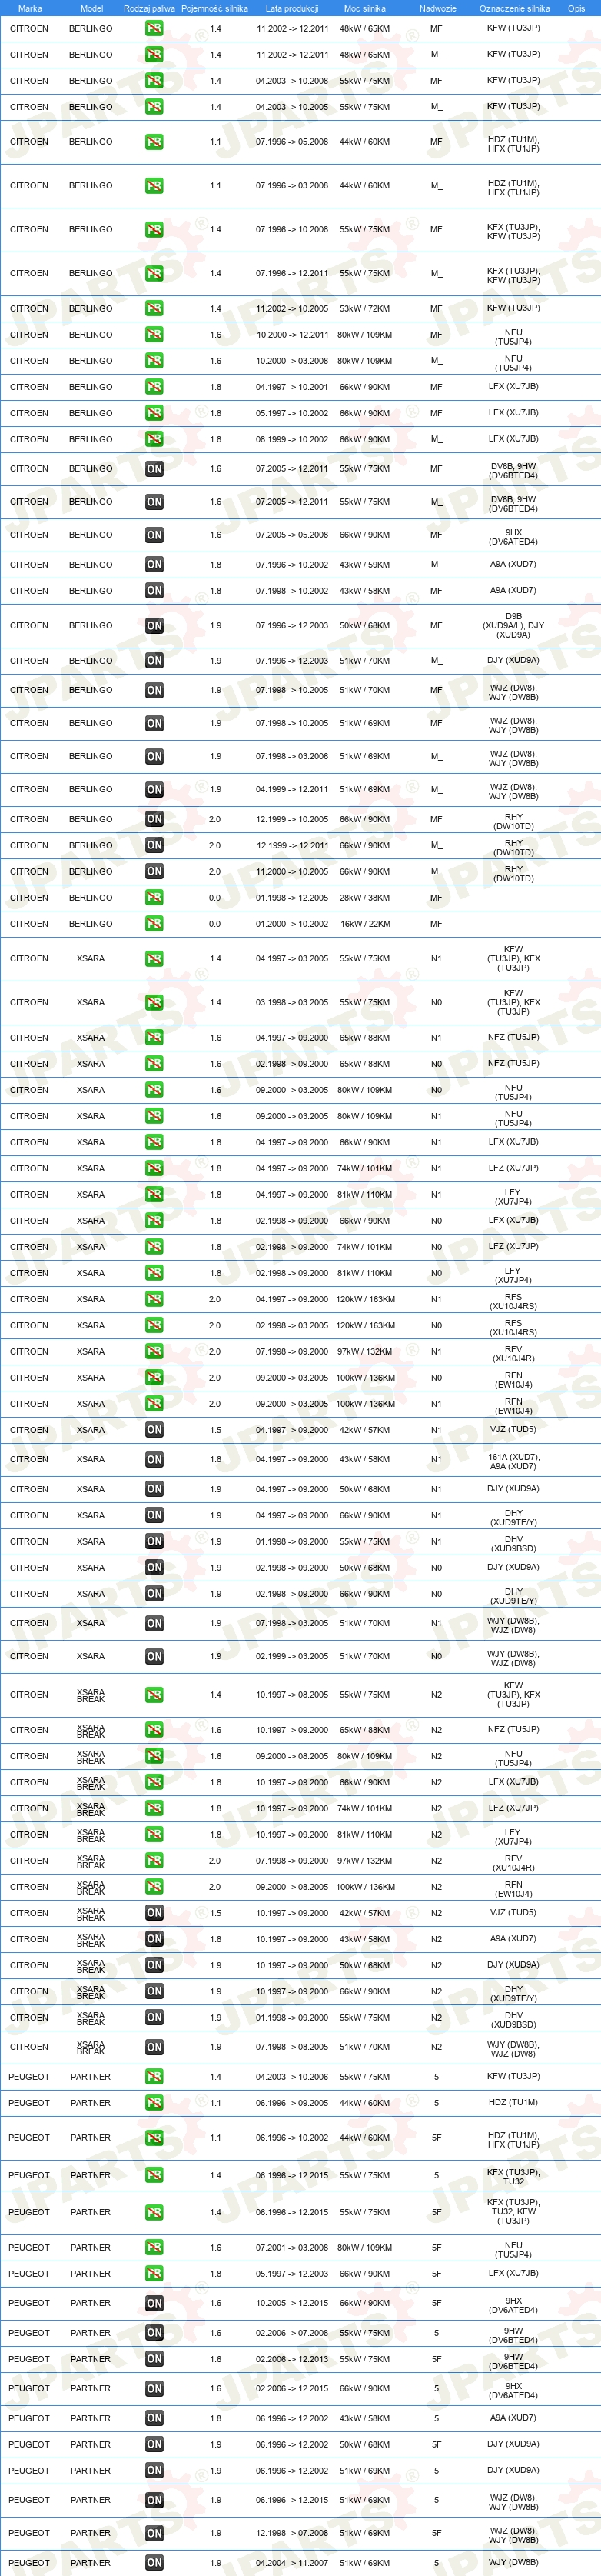Select the 05.1997 -> 12.2003 production years cell

291,2274
